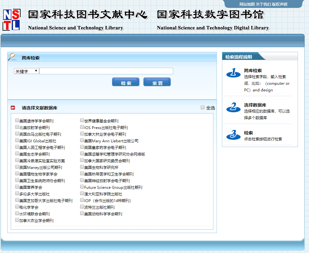Click the blue step 1 number icon
The width and height of the screenshot is (309, 253).
233,73
